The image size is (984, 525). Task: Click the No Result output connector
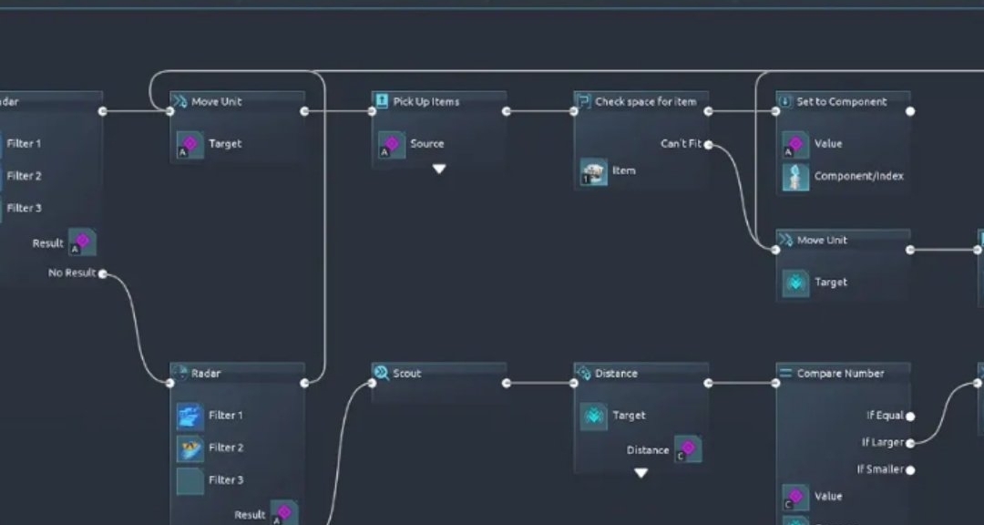click(102, 273)
